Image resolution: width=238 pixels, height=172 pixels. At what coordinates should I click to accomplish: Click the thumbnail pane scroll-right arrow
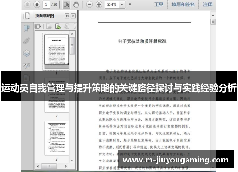pos(66,166)
